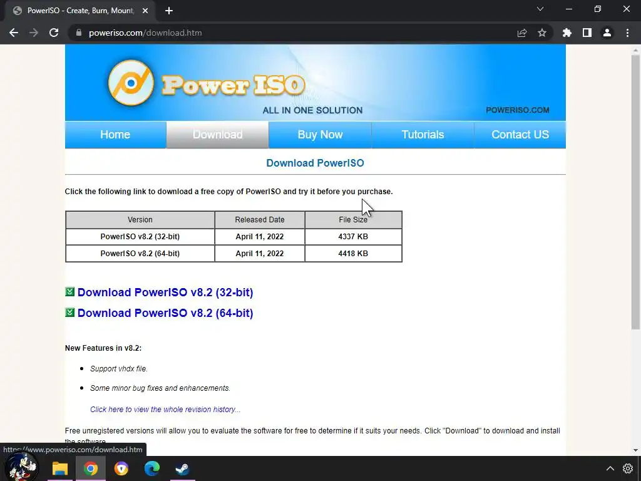Select the PowerISO tab
This screenshot has height=481, width=641.
coord(79,11)
